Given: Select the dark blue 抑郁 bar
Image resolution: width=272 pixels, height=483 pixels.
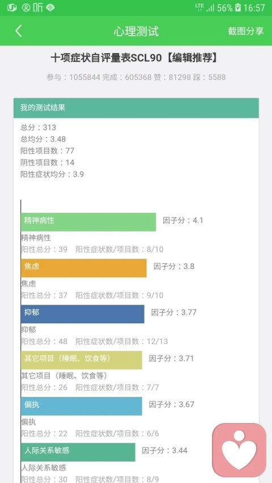Looking at the screenshot, I should click(83, 314).
